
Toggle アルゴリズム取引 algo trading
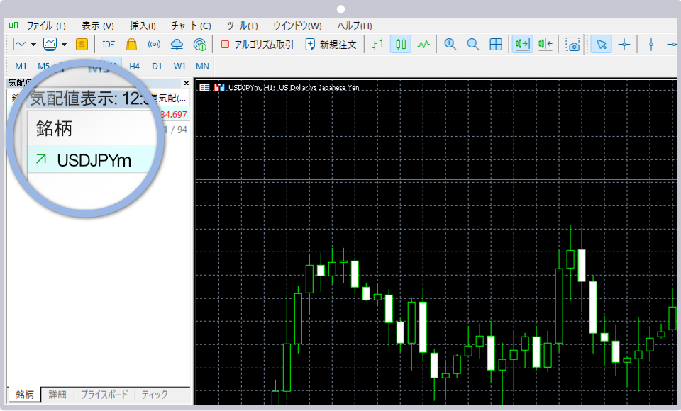(257, 44)
